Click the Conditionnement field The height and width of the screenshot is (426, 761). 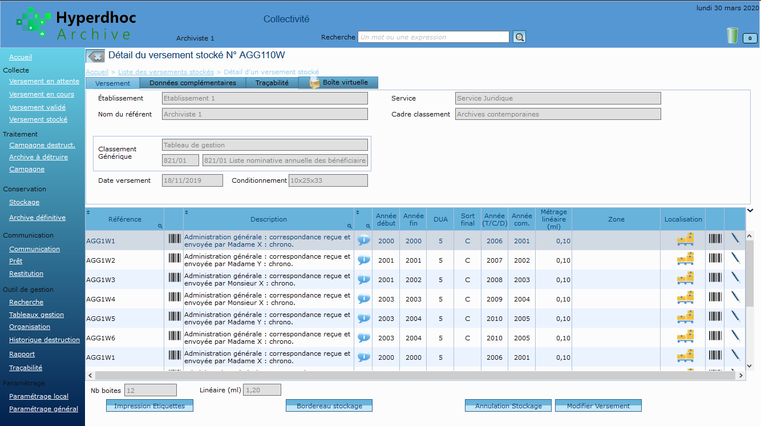click(x=328, y=180)
